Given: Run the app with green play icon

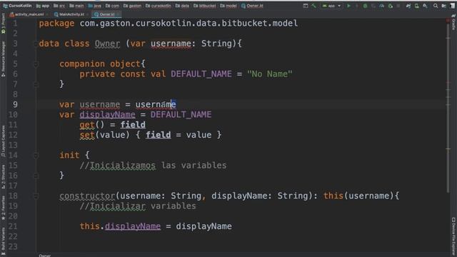Looking at the screenshot, I should 348,6.
